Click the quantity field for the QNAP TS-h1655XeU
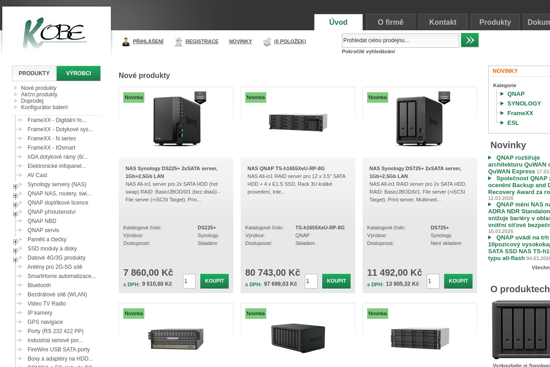 pyautogui.click(x=311, y=281)
